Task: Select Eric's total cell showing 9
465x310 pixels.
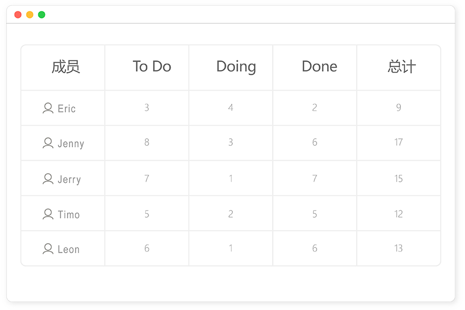Action: (x=399, y=108)
